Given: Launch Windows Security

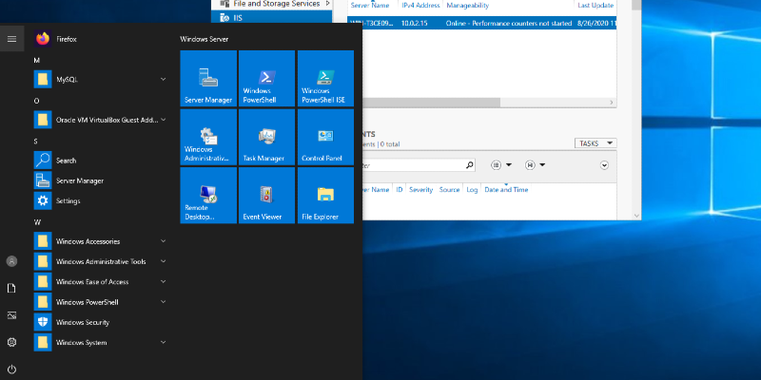Looking at the screenshot, I should (101, 322).
